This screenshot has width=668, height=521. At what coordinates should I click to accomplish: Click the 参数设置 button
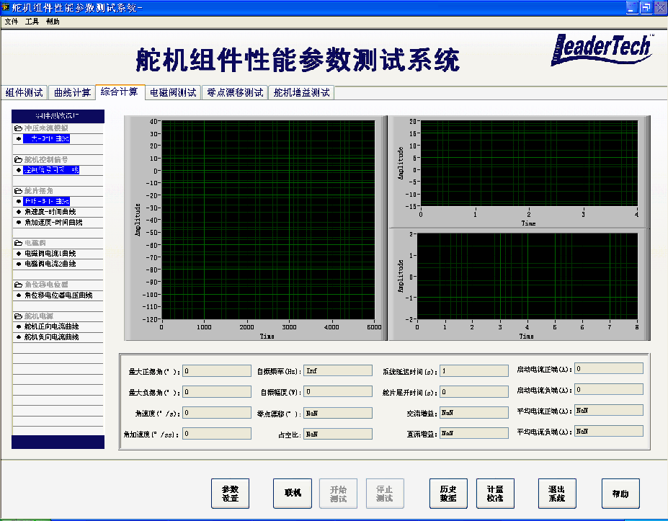[230, 494]
